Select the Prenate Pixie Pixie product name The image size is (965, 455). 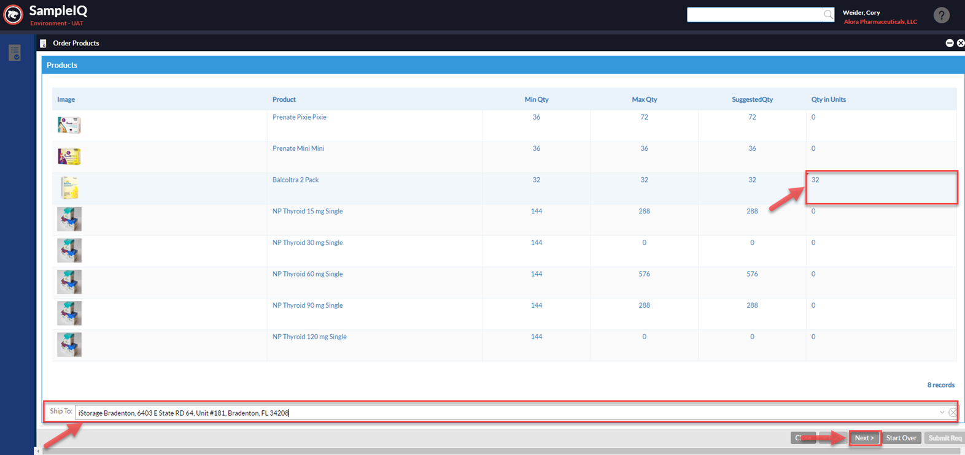[x=299, y=117]
